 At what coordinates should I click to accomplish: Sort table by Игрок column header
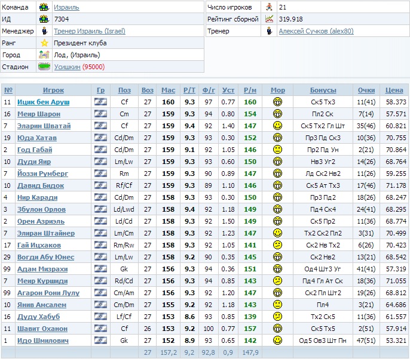point(53,90)
